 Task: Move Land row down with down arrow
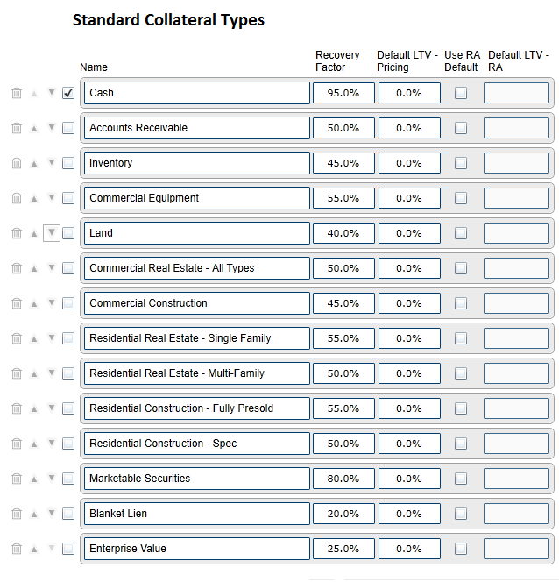click(52, 233)
